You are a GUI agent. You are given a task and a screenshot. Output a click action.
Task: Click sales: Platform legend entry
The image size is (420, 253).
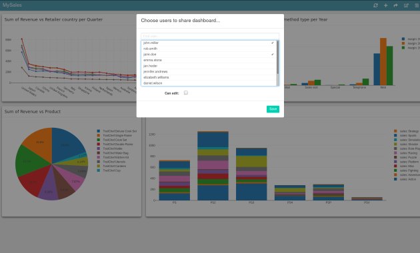[x=406, y=162]
